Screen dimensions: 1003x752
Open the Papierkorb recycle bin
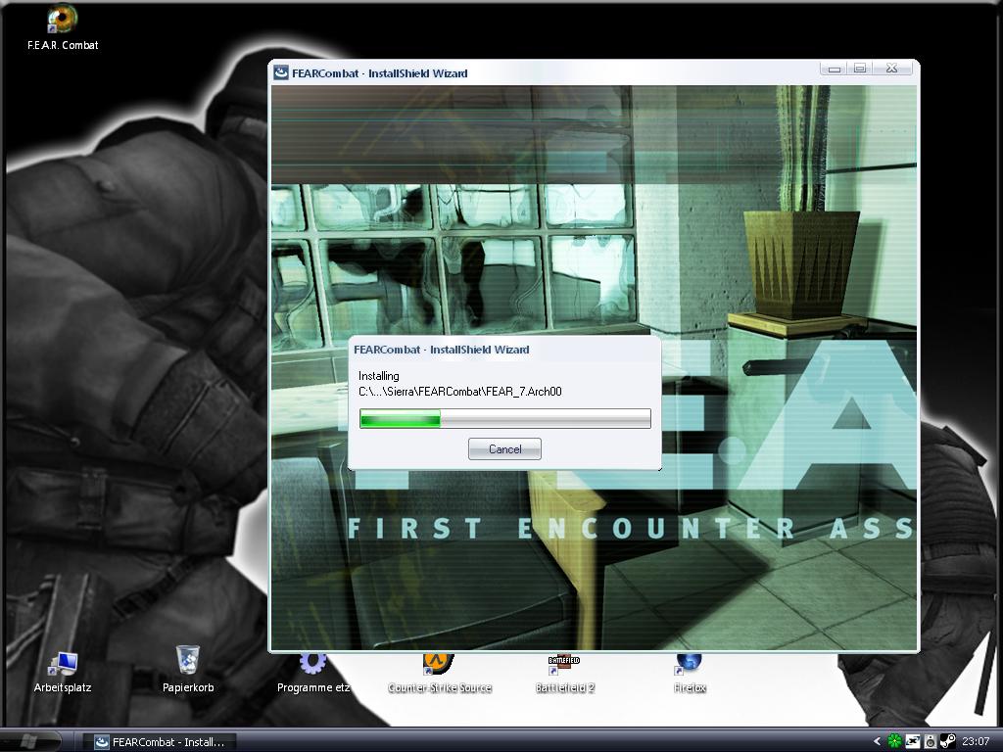tap(188, 670)
